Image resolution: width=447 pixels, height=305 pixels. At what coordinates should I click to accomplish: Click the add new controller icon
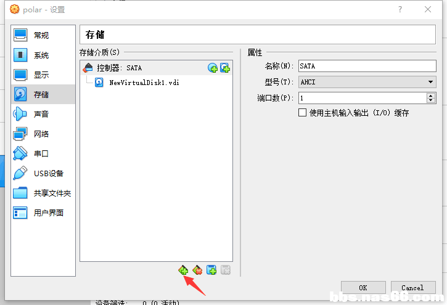click(183, 270)
